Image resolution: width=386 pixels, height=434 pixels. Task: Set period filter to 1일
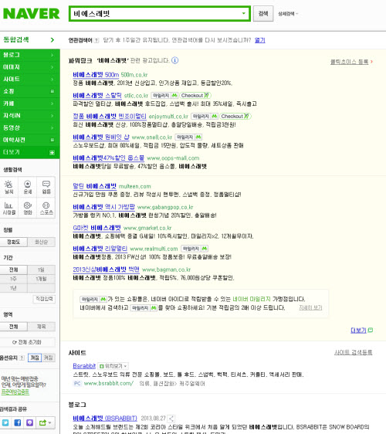click(x=41, y=270)
